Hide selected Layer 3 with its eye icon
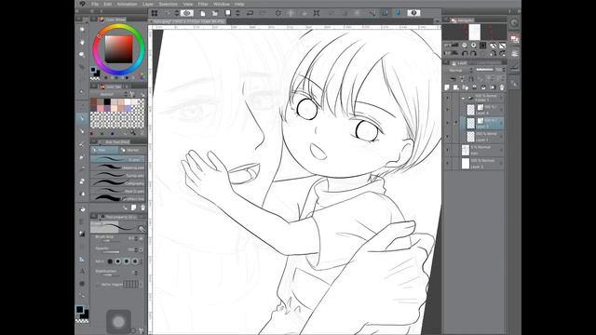 click(447, 123)
